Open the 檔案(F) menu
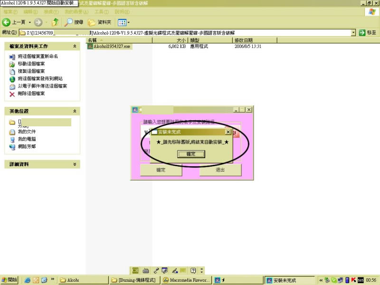380x285 pixels. [10, 11]
